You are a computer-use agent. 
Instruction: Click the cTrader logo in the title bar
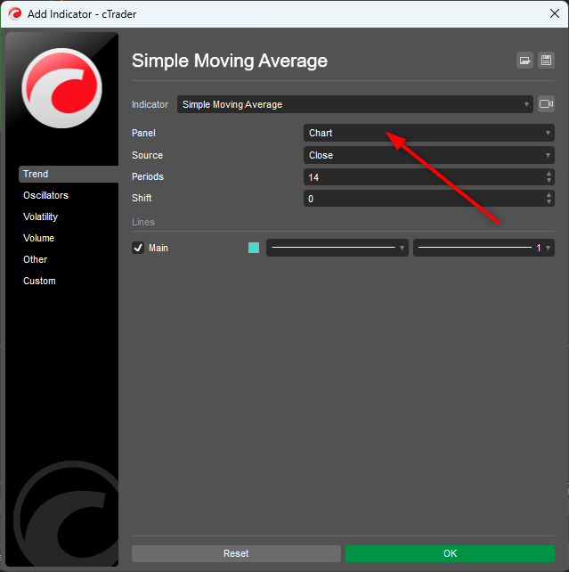15,14
